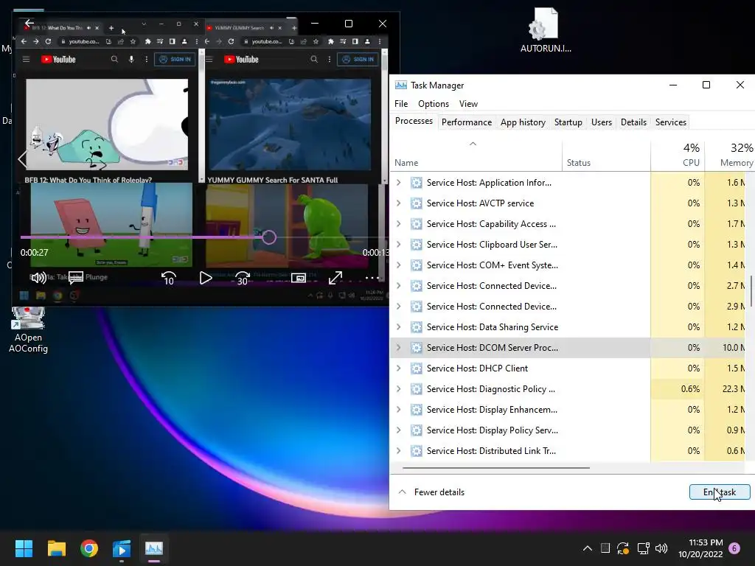
Task: Switch to the Services tab
Action: (x=671, y=122)
